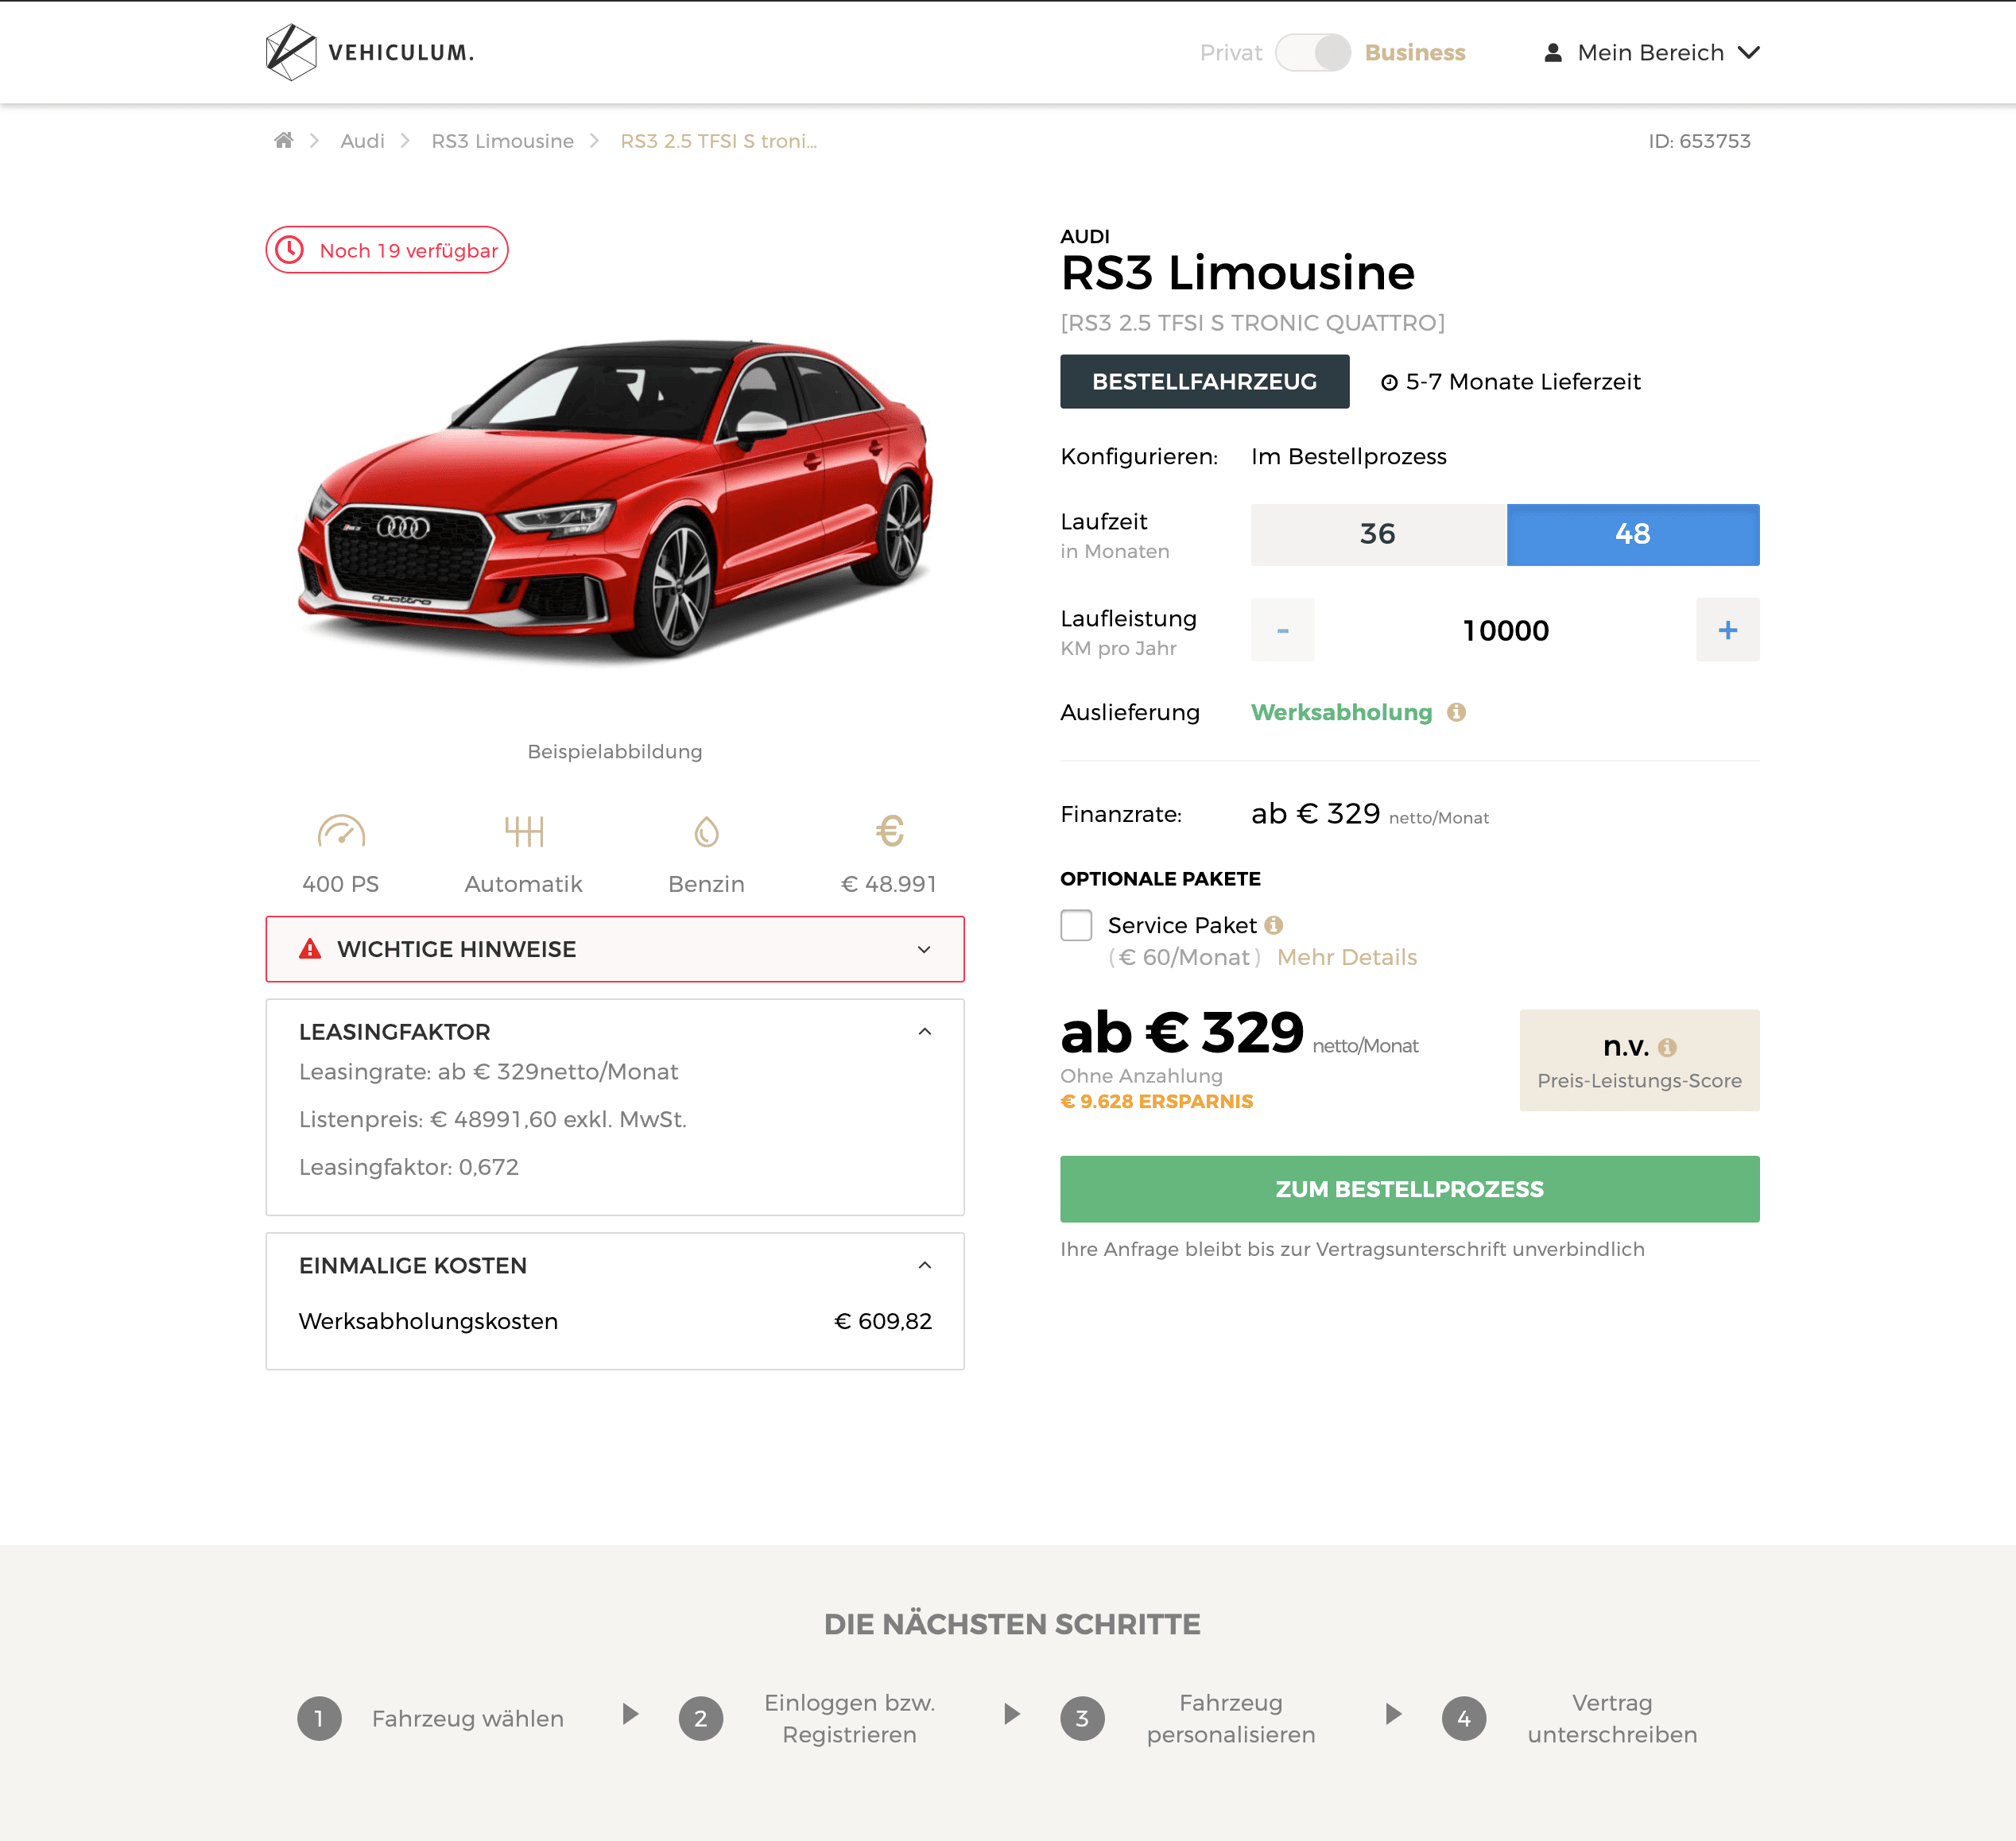The image size is (2016, 1841).
Task: Expand the Wichtige Hinweise section
Action: pos(615,949)
